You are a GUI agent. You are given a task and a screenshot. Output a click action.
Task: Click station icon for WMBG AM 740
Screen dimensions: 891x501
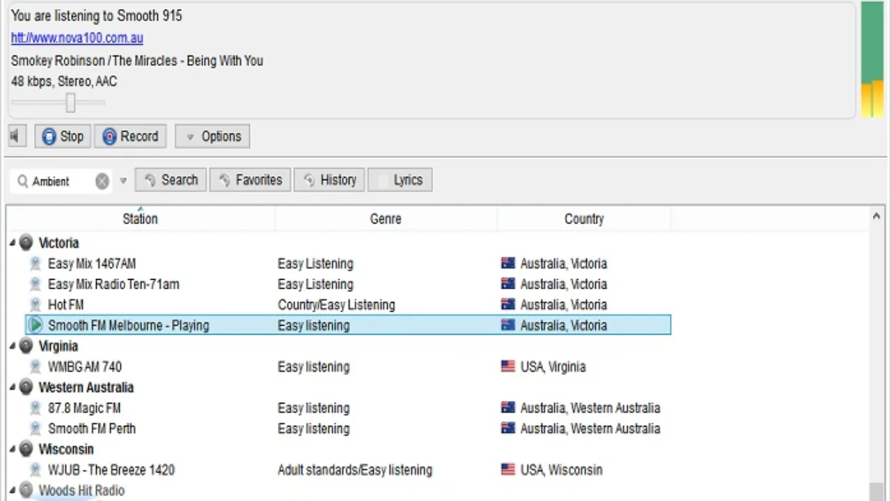pyautogui.click(x=36, y=367)
